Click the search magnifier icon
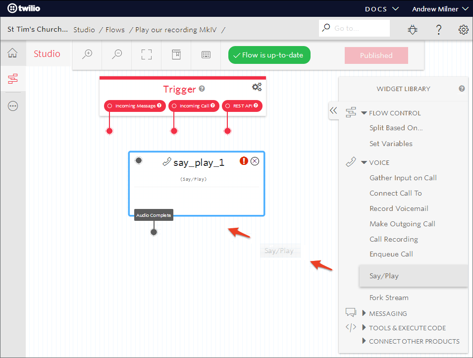473x358 pixels. pyautogui.click(x=326, y=28)
